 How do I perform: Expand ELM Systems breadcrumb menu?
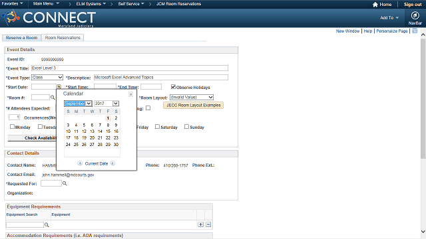click(91, 4)
